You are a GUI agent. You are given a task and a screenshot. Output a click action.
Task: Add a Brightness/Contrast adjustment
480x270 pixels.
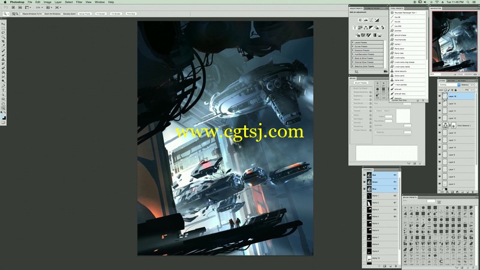pyautogui.click(x=360, y=20)
